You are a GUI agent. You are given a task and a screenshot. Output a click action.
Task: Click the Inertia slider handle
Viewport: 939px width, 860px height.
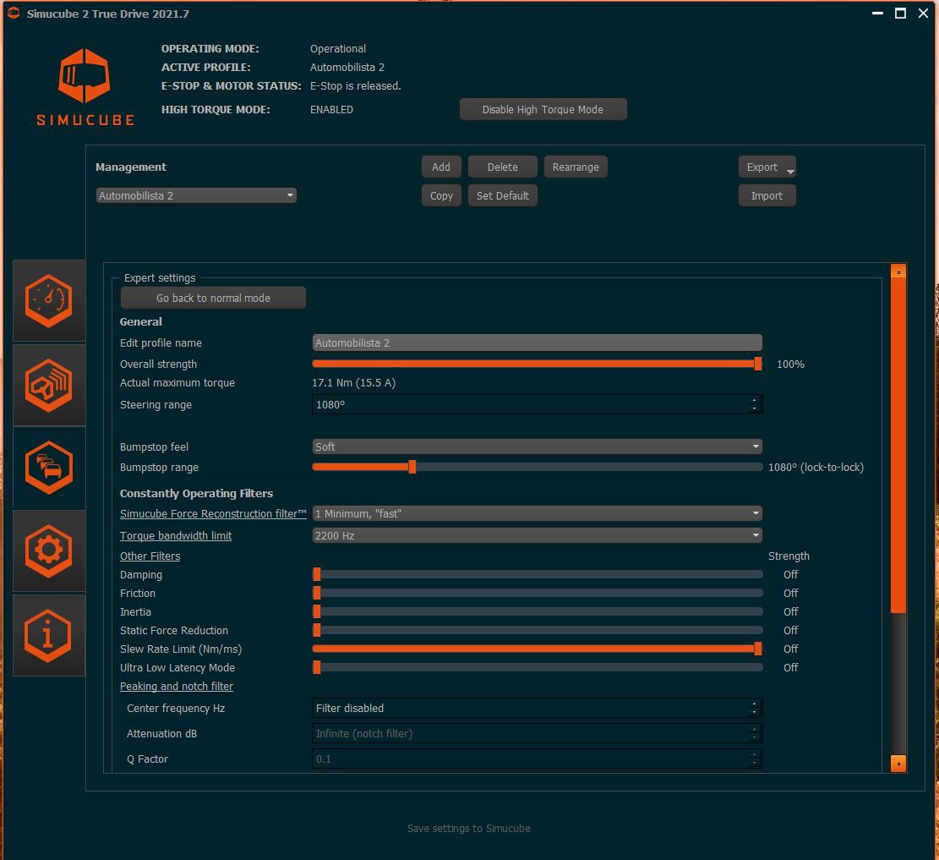tap(317, 611)
